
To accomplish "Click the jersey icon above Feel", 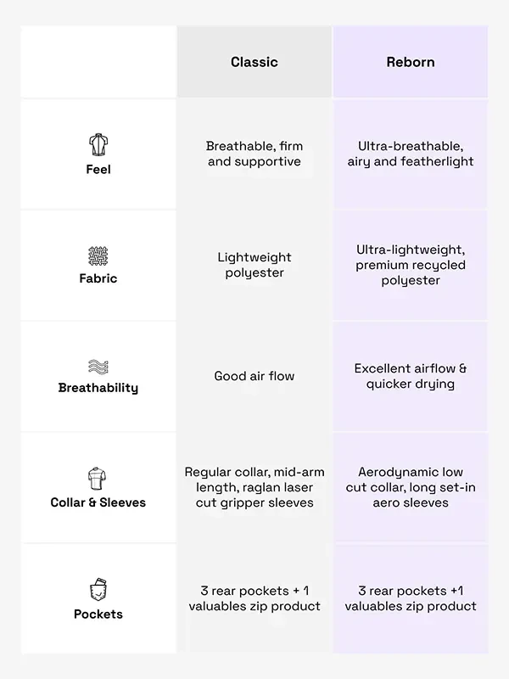I will [98, 144].
